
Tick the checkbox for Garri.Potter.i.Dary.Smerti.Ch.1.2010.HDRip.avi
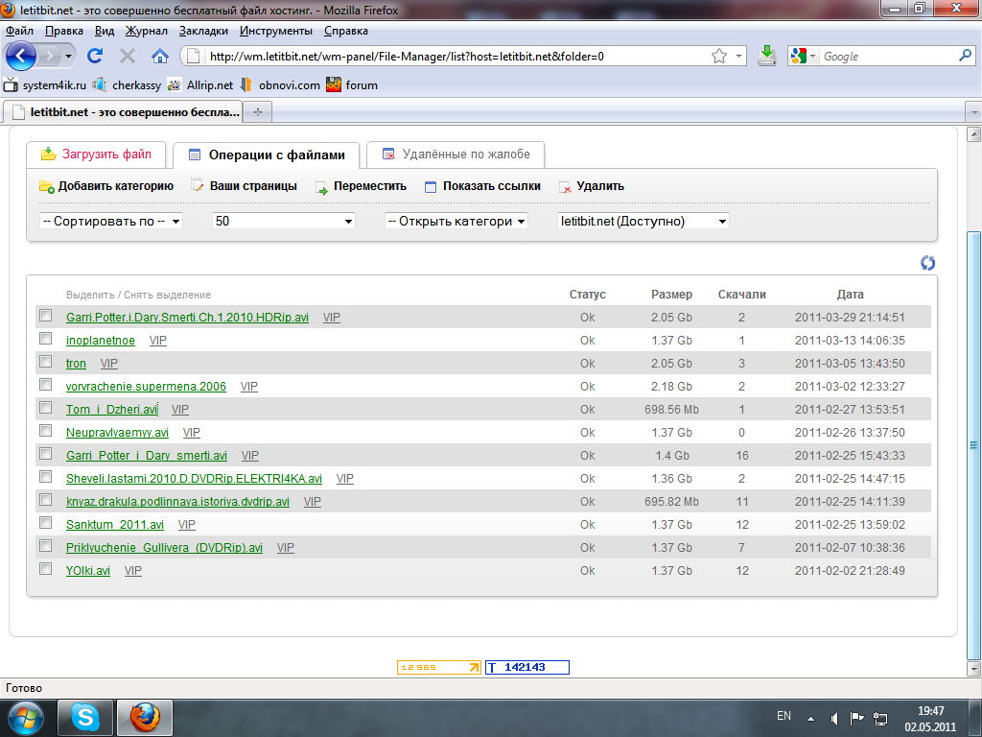pos(46,315)
